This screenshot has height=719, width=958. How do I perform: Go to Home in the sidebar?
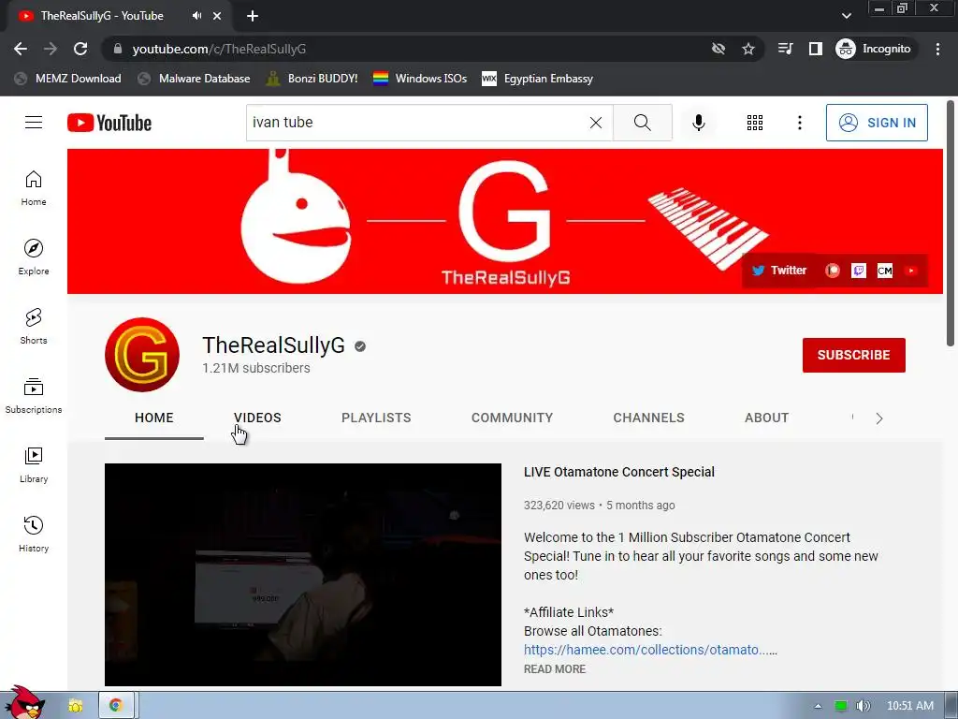(34, 187)
